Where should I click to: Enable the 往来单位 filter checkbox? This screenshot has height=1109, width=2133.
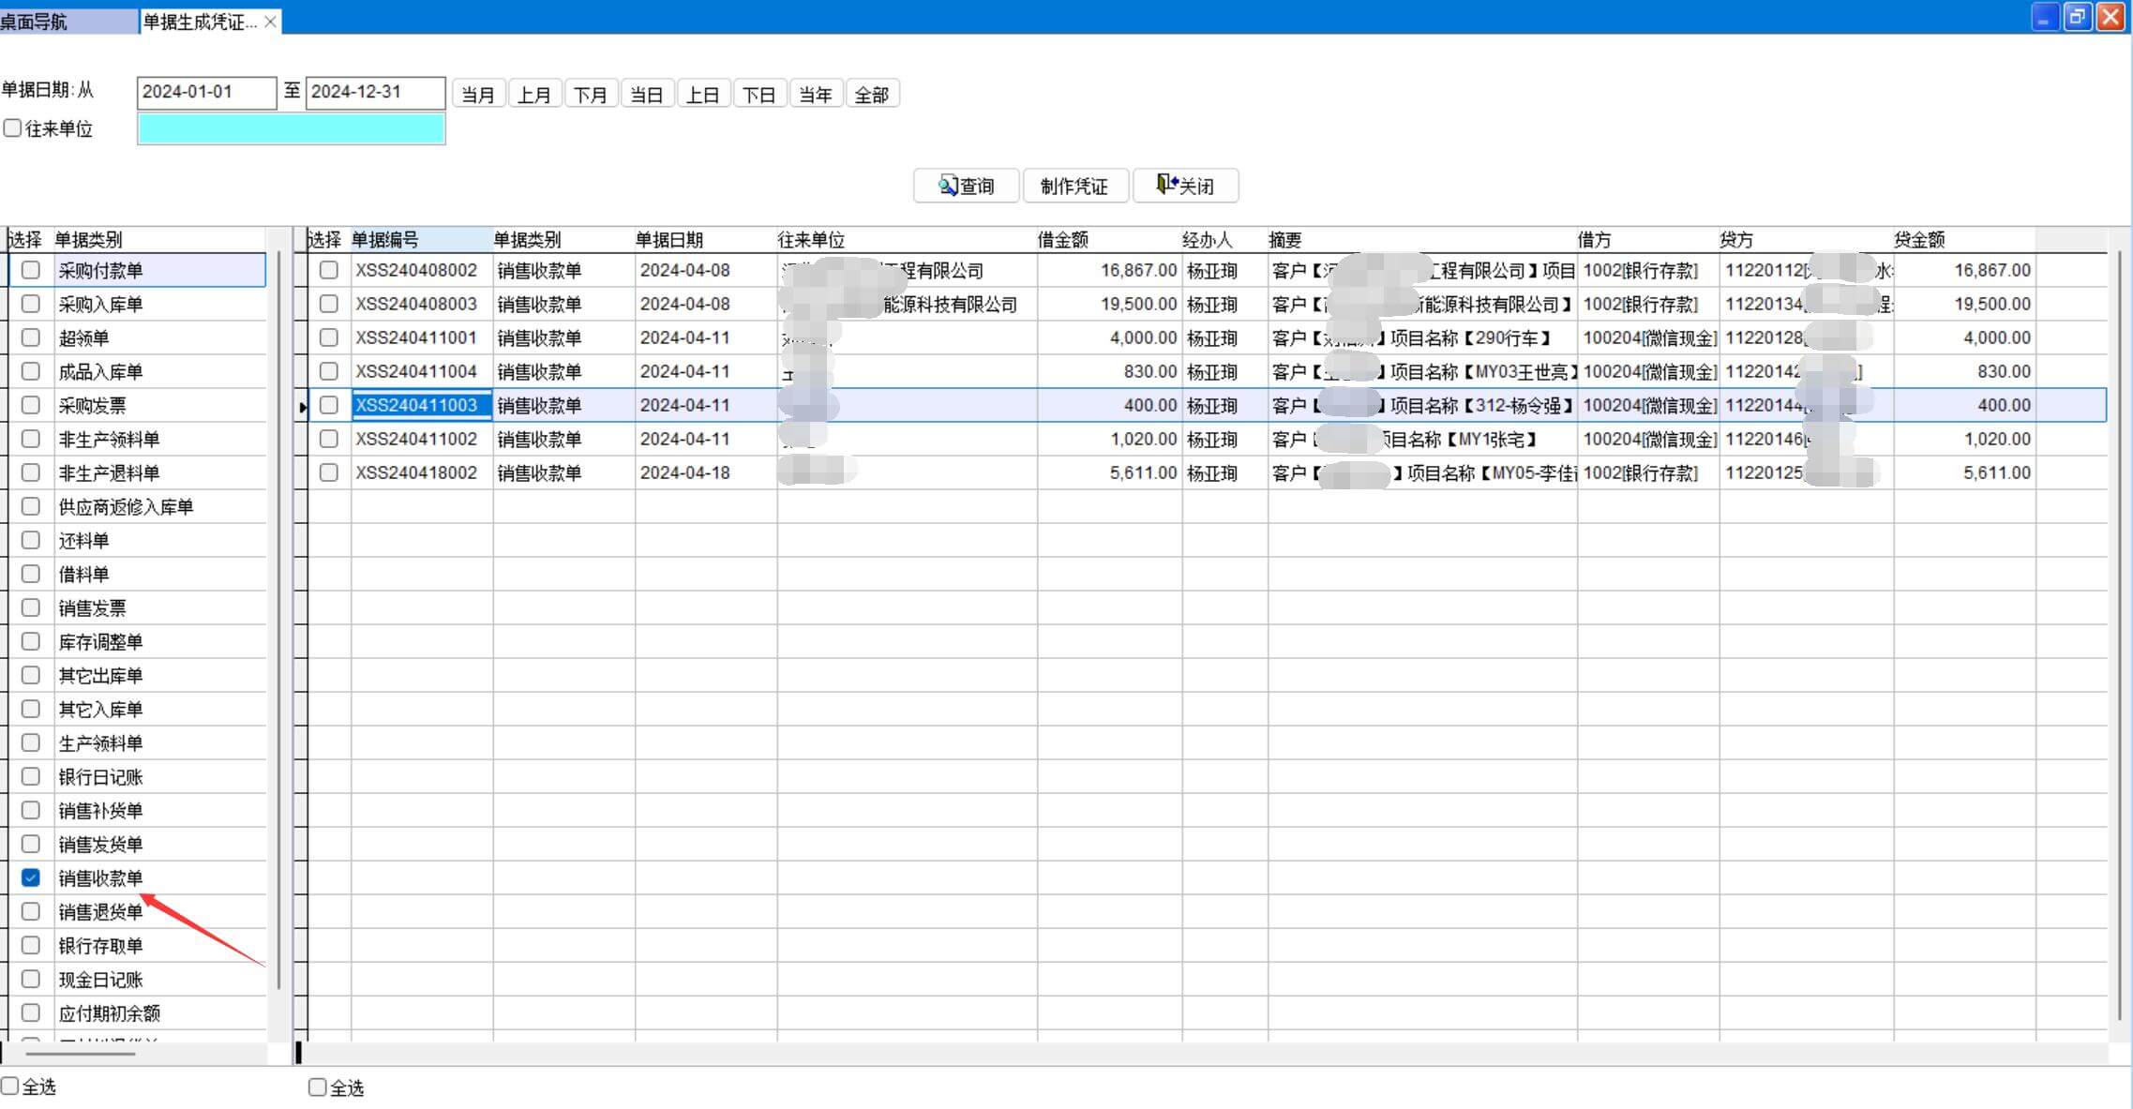tap(13, 128)
